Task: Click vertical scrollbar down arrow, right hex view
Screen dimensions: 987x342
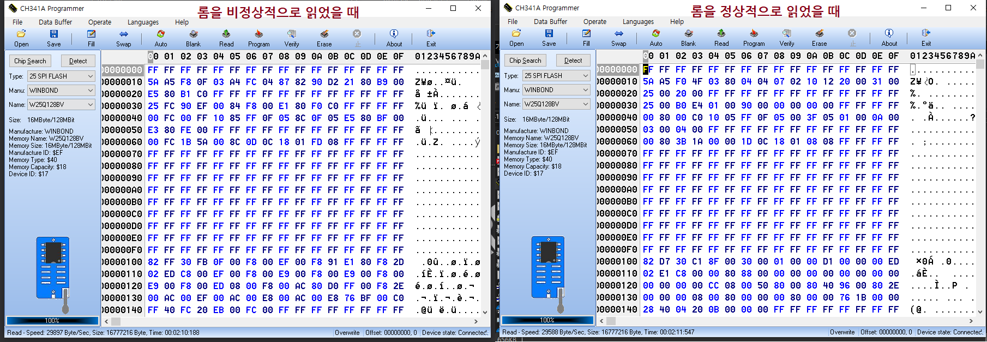Action: 980,311
